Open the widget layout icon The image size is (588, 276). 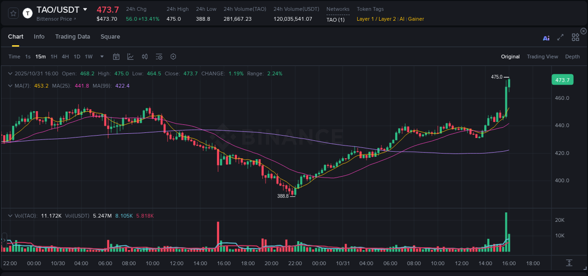tap(575, 37)
